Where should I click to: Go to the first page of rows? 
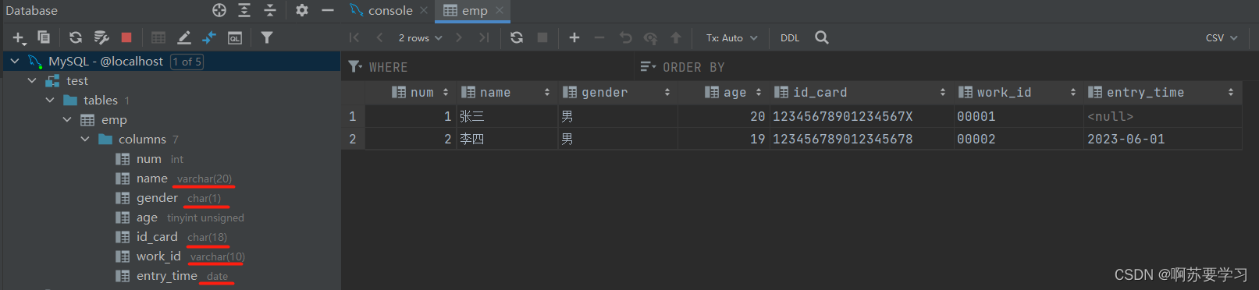coord(354,37)
